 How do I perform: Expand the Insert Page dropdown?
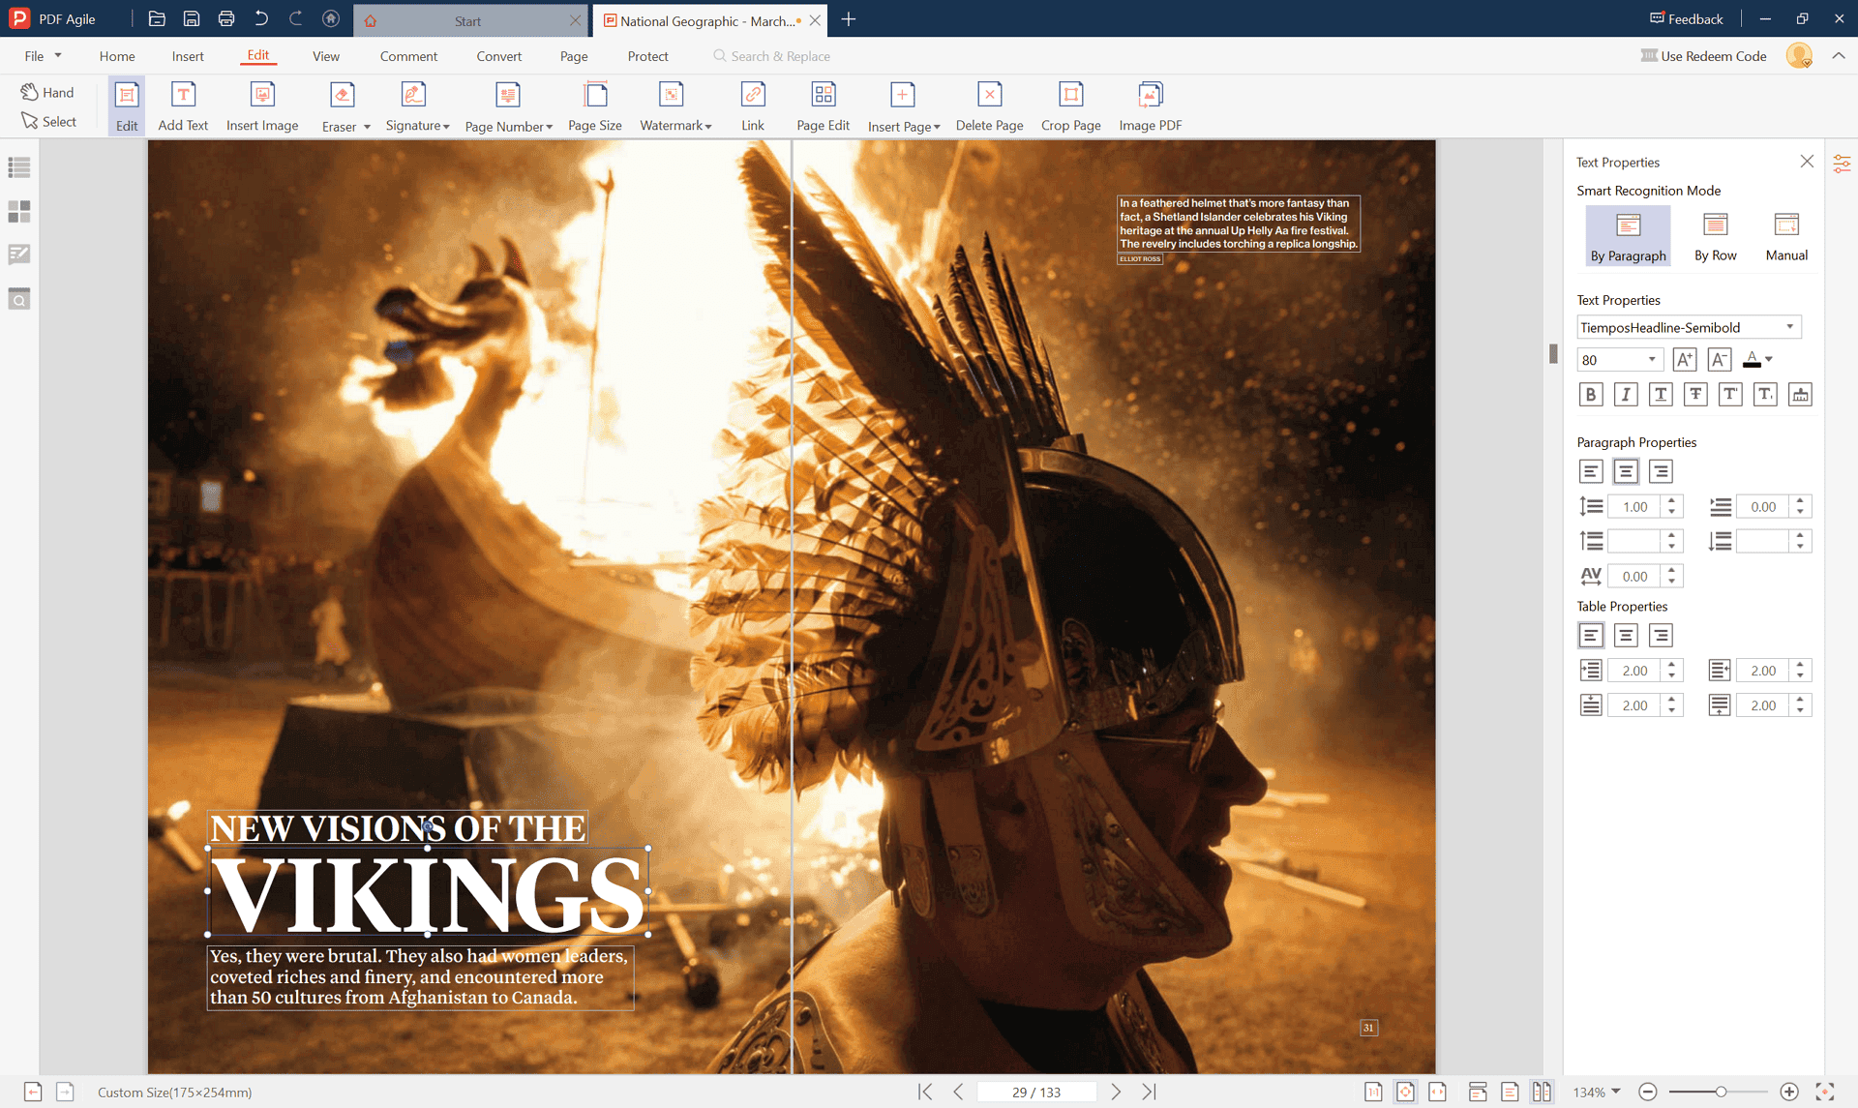(x=937, y=127)
